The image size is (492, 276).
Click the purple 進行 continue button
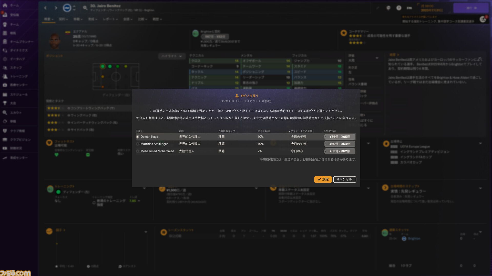point(471,8)
